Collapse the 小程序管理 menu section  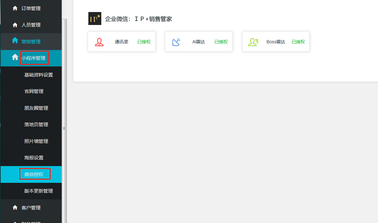[34, 58]
